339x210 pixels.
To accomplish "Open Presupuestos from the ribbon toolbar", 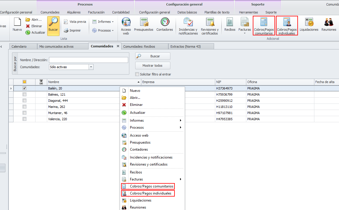I will 144,22.
